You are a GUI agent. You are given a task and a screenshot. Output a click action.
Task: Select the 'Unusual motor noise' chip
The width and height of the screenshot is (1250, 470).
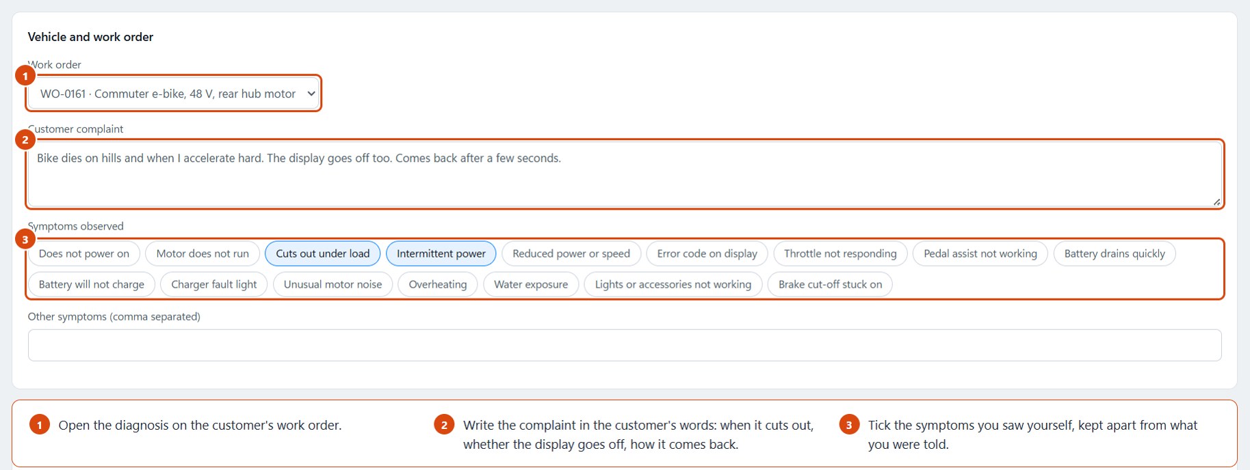(x=333, y=284)
